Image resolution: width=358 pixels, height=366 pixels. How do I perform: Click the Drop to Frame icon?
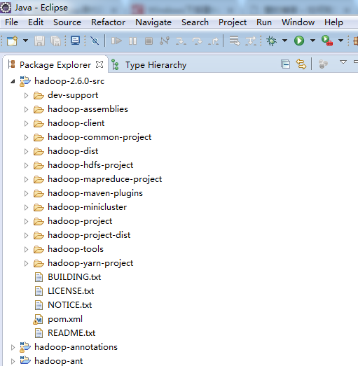pyautogui.click(x=235, y=41)
